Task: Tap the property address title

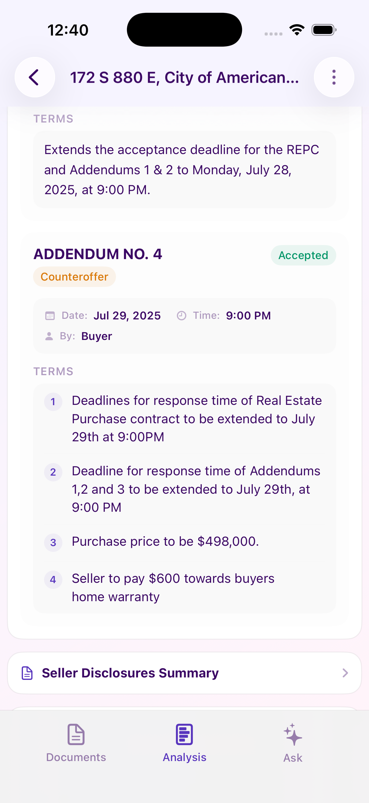Action: 184,77
